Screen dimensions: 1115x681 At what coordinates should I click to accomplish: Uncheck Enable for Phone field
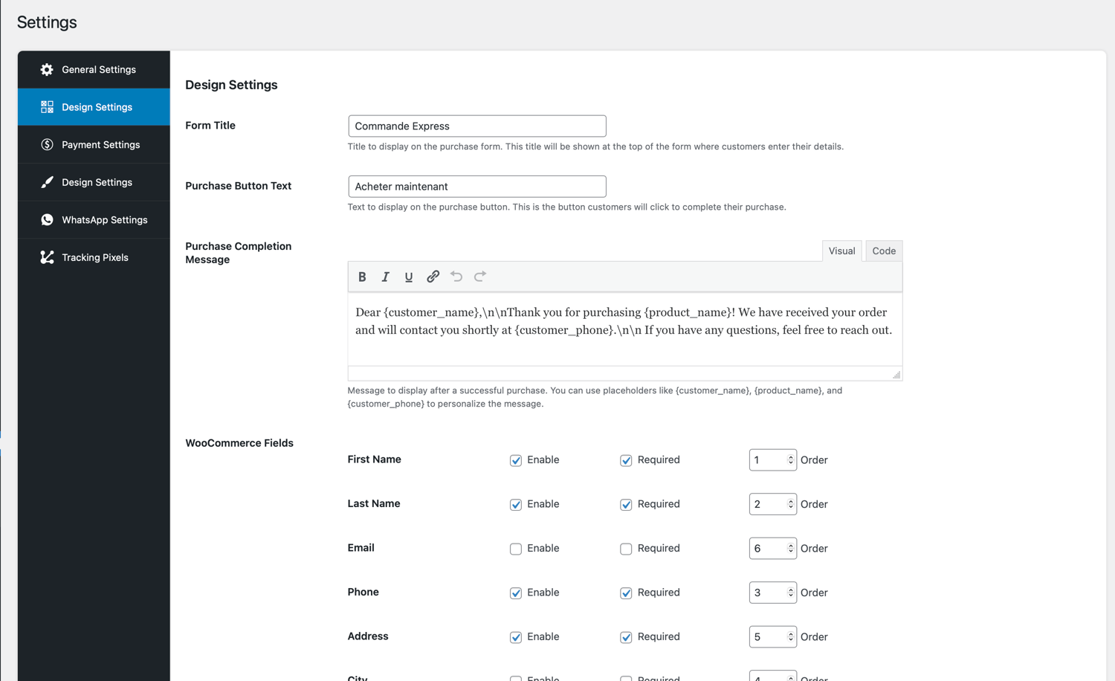(x=516, y=593)
